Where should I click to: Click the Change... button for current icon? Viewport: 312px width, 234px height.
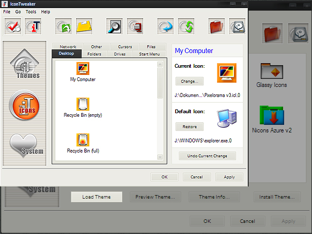coord(189,81)
